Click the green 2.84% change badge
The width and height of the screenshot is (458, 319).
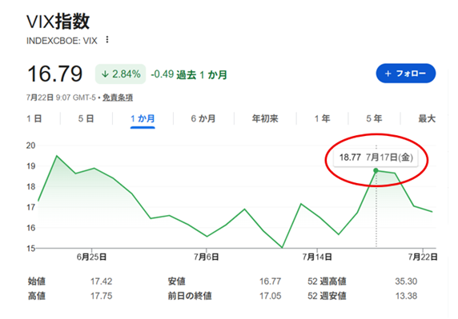(x=120, y=74)
